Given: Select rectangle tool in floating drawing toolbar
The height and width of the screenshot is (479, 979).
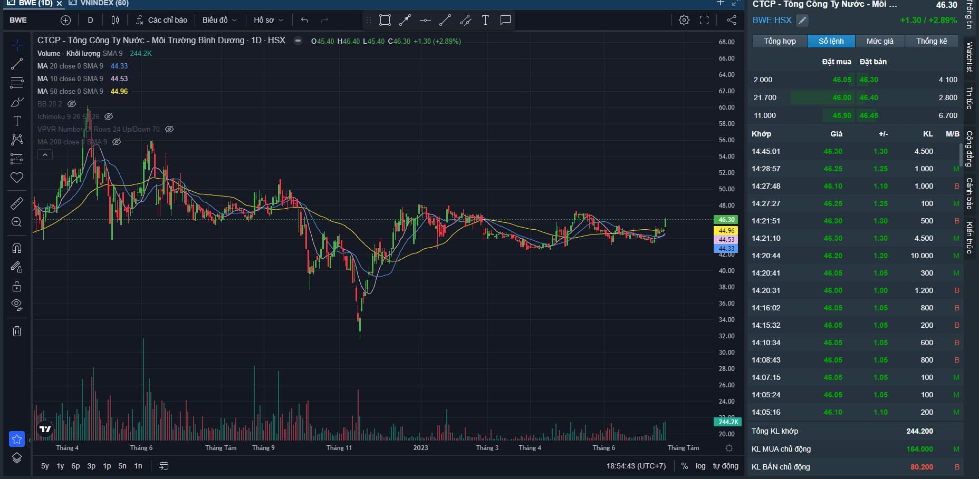Looking at the screenshot, I should 385,20.
